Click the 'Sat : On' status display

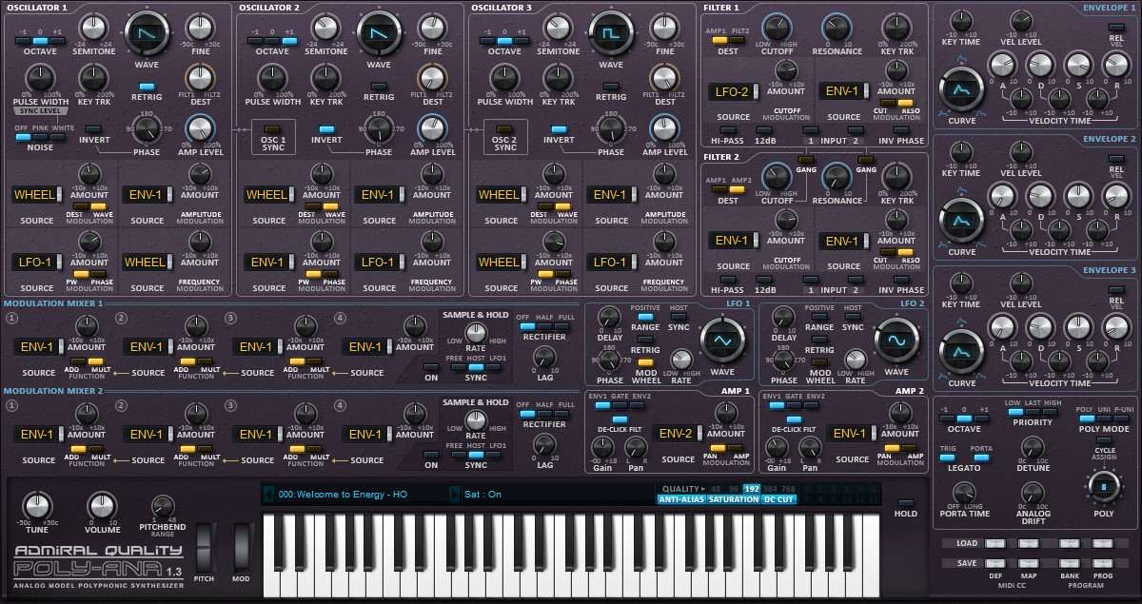(483, 494)
